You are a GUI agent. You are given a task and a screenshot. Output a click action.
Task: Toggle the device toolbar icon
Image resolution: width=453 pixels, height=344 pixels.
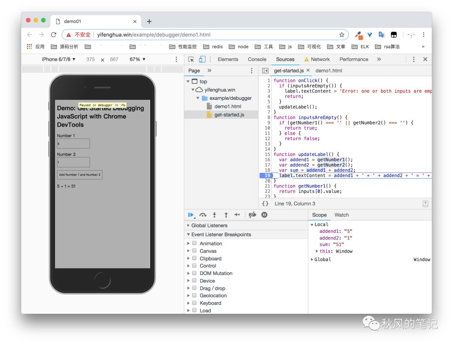point(202,59)
